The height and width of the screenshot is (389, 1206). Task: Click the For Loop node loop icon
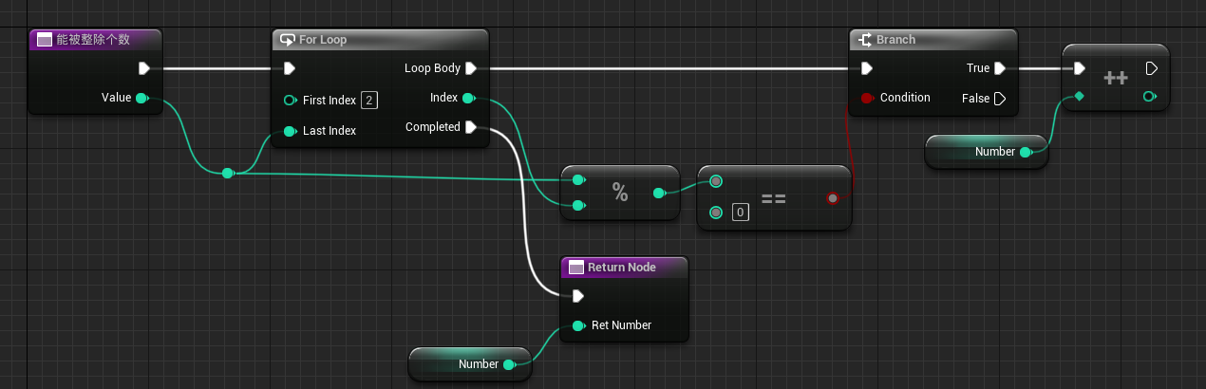tap(286, 40)
